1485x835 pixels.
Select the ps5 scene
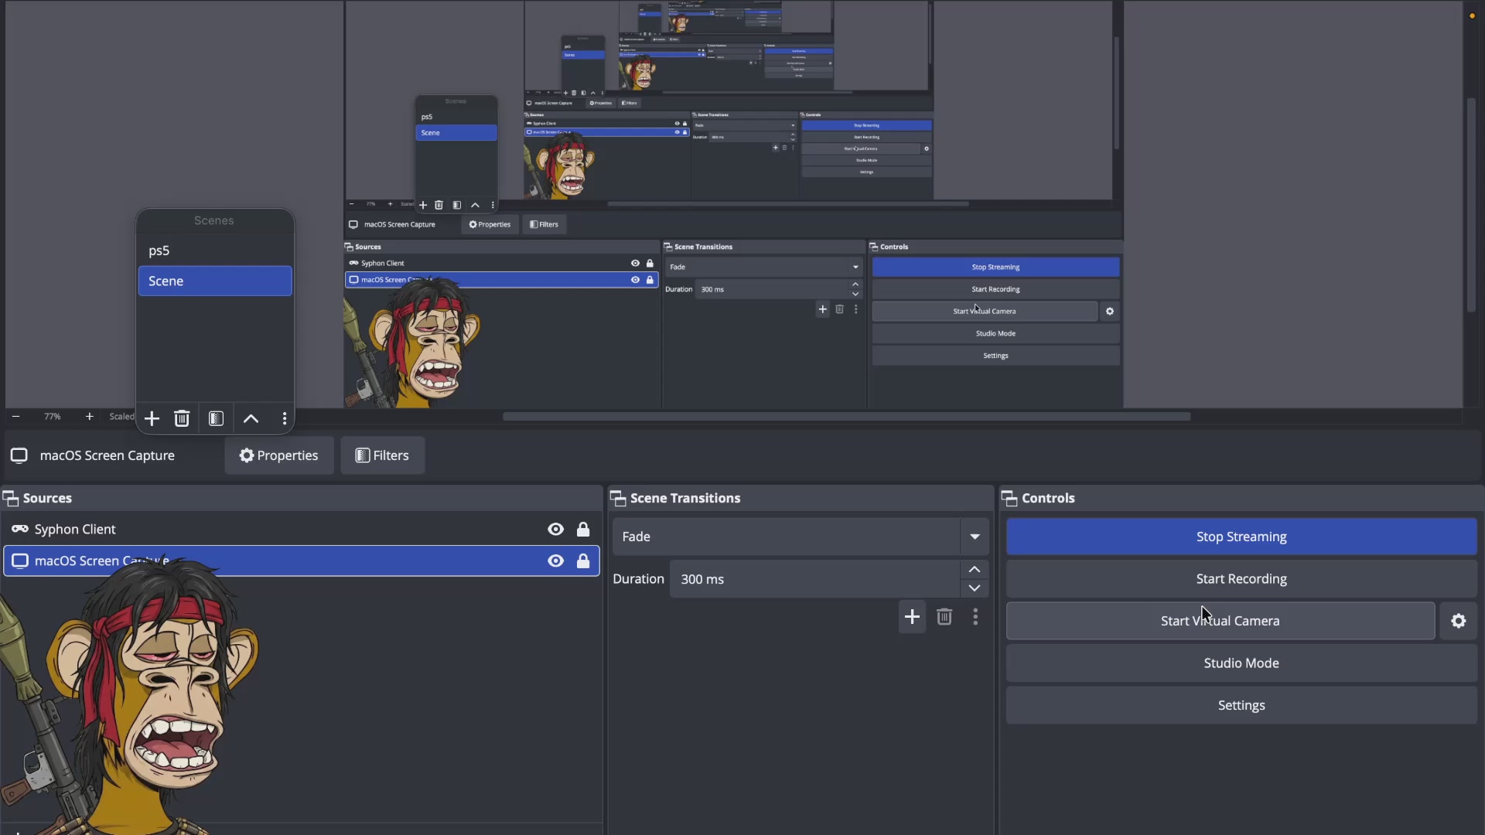point(215,250)
